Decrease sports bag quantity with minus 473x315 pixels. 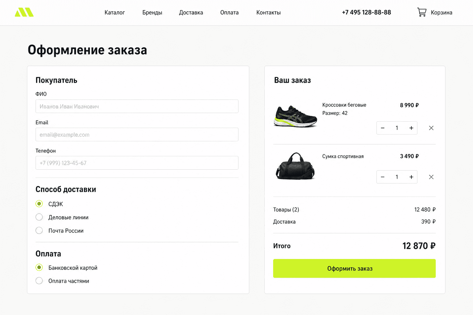click(382, 177)
